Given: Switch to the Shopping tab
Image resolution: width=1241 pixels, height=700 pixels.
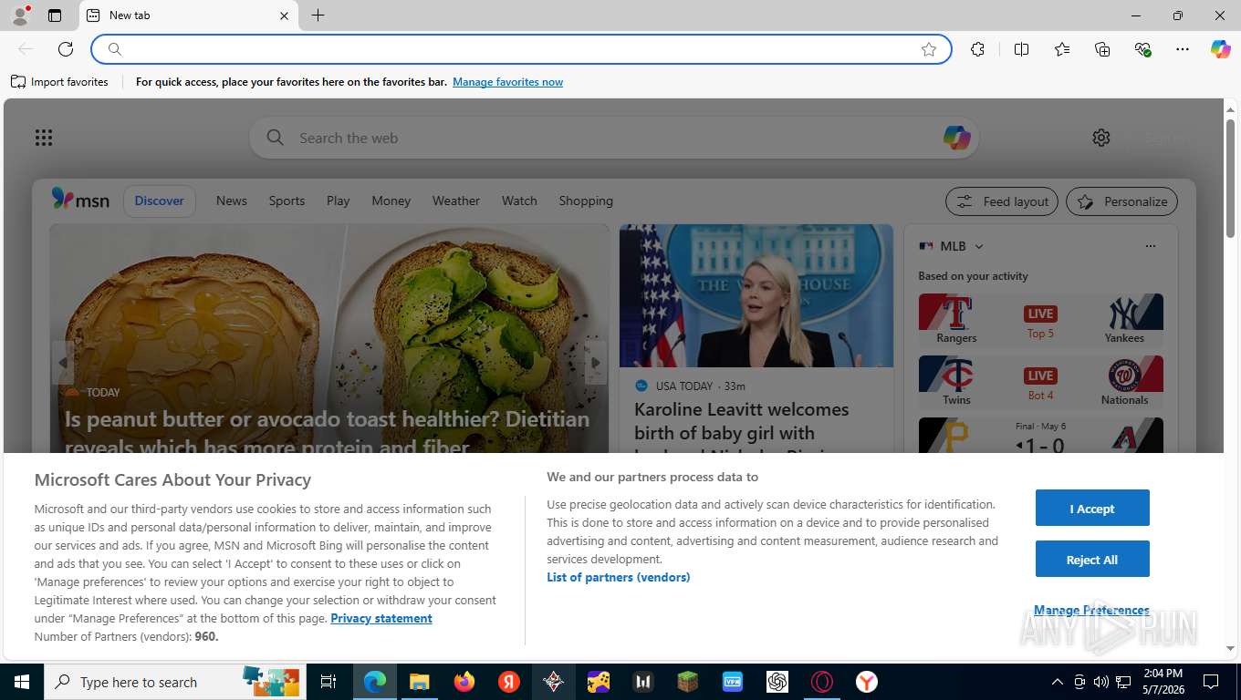Looking at the screenshot, I should (586, 201).
